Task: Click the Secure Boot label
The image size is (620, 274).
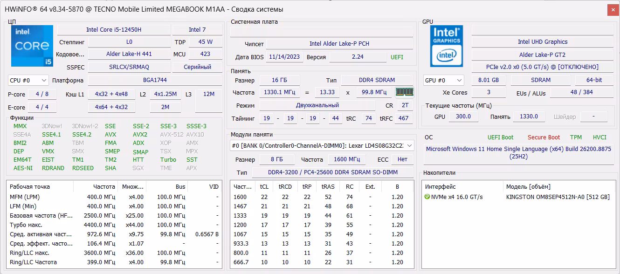Action: (x=544, y=137)
